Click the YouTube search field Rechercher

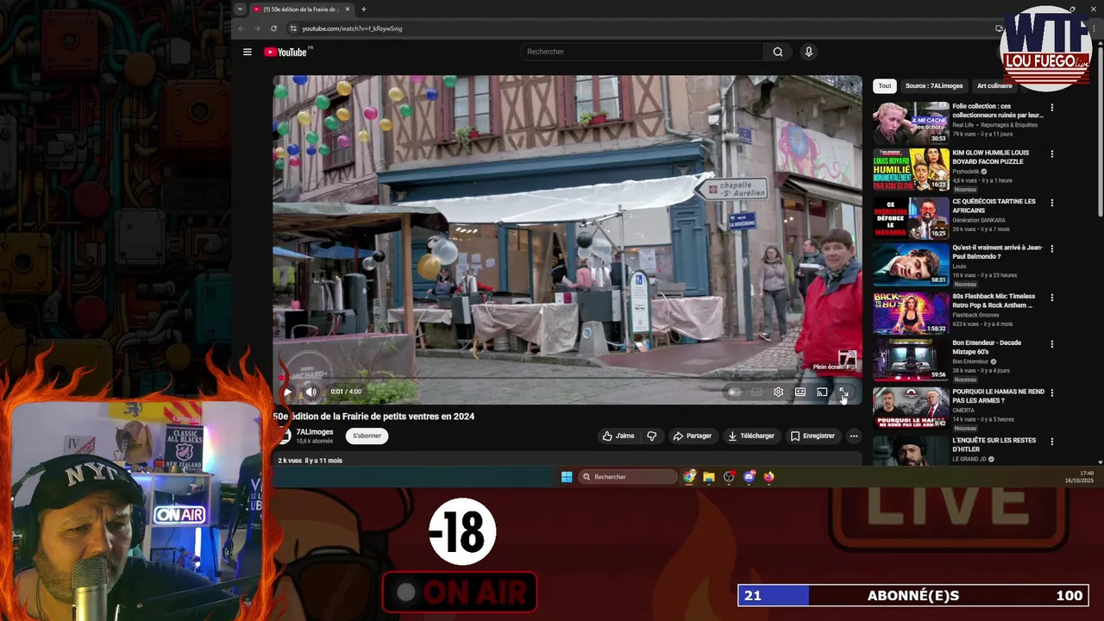(642, 52)
